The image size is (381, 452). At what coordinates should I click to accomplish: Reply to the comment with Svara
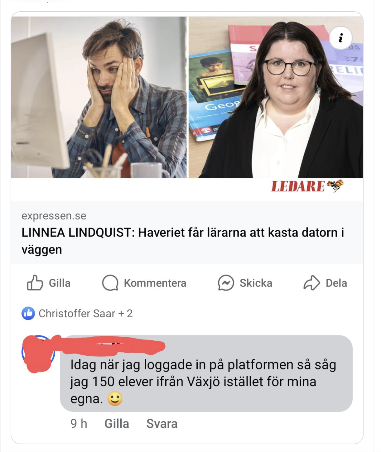[x=162, y=424]
